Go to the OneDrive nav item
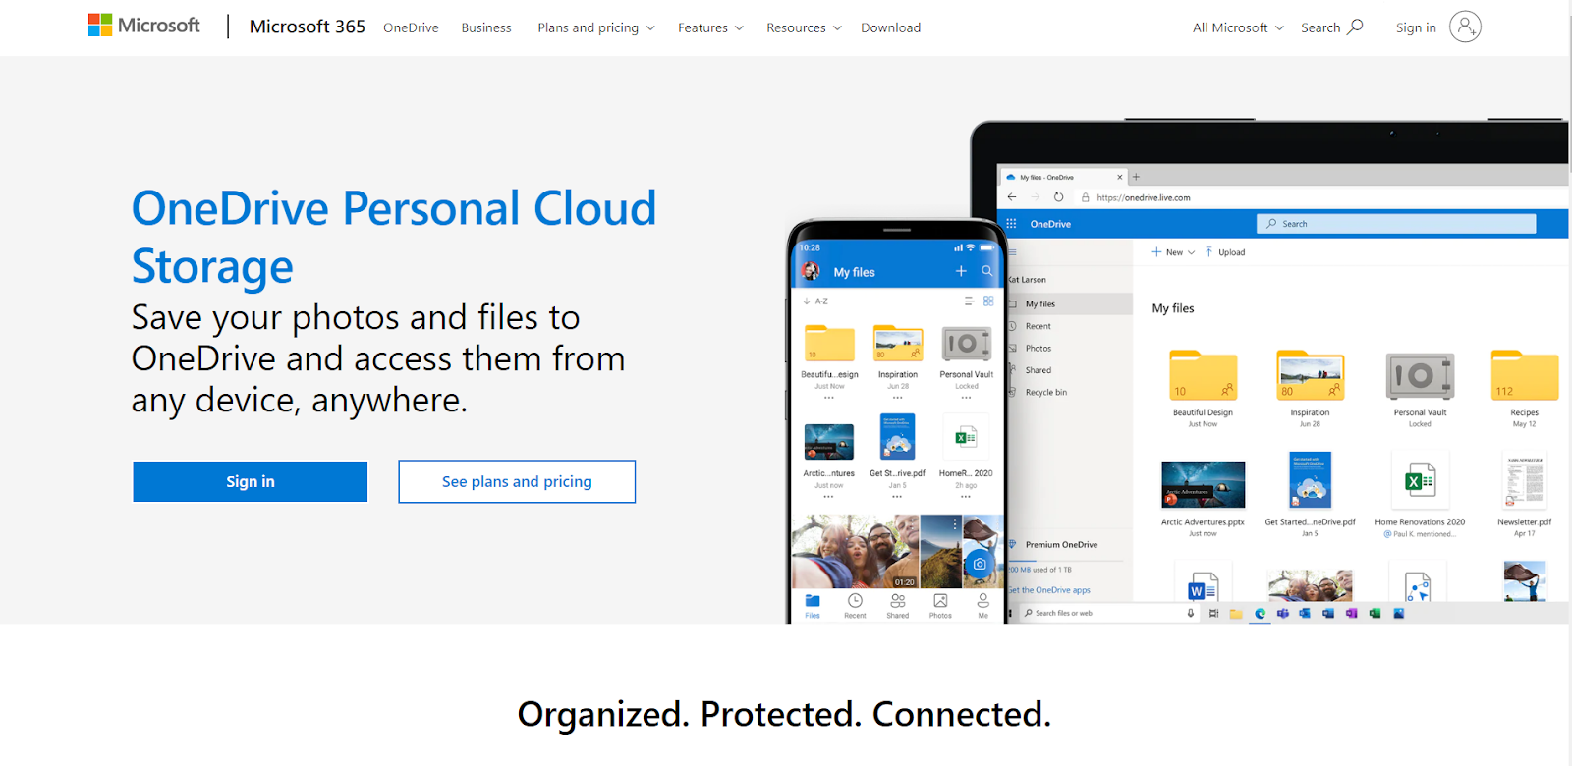Viewport: 1572px width, 766px height. pos(411,27)
